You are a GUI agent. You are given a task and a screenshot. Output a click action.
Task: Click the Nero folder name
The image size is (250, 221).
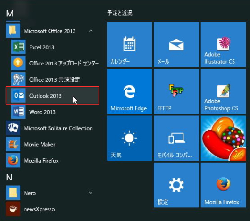tap(30, 193)
